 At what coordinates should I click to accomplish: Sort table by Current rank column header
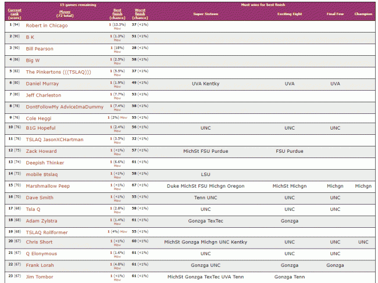pos(15,13)
